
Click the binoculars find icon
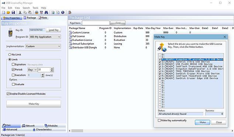point(47,12)
